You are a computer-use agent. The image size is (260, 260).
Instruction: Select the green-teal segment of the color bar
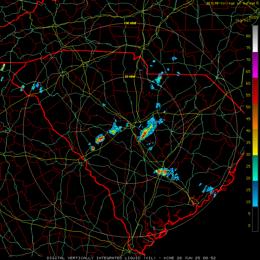[255, 168]
